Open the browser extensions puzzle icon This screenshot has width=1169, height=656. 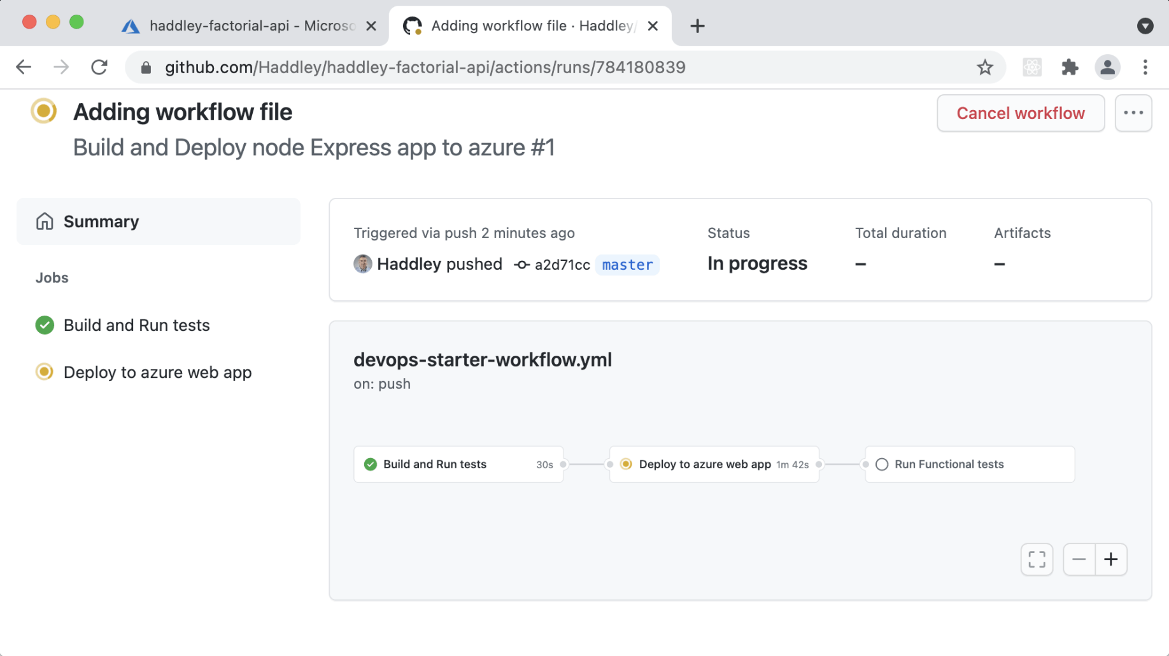coord(1070,67)
